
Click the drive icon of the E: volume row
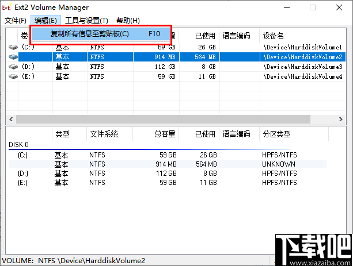(13, 76)
